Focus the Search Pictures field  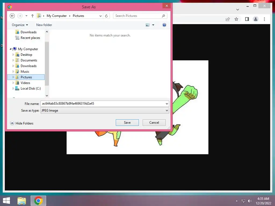click(140, 16)
